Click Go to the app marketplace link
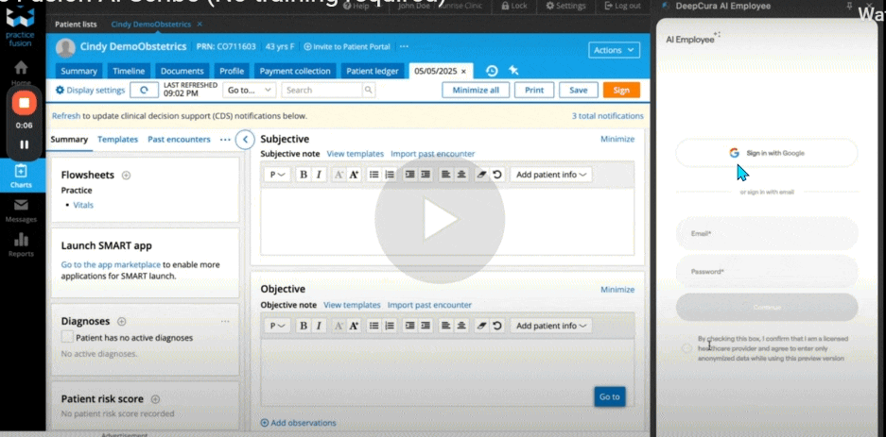The height and width of the screenshot is (437, 886). click(111, 264)
